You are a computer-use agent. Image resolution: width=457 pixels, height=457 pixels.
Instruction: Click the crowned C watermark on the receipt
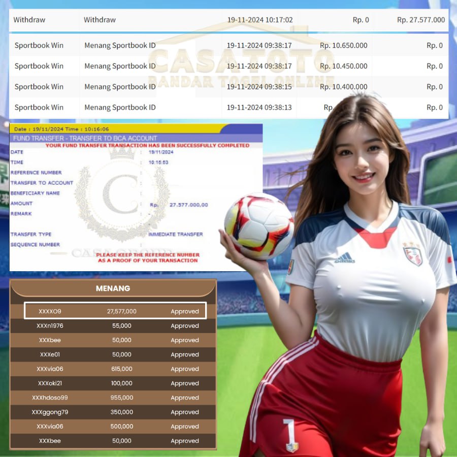(122, 194)
